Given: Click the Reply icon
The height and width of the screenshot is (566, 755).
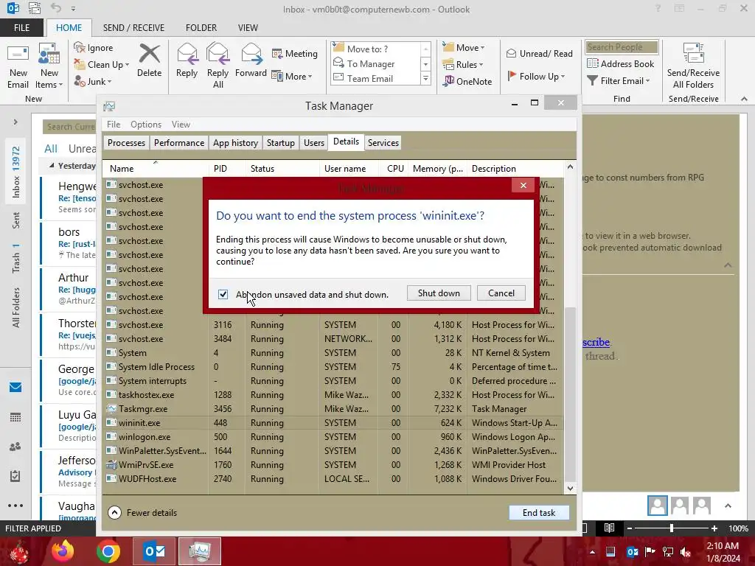Looking at the screenshot, I should (187, 60).
